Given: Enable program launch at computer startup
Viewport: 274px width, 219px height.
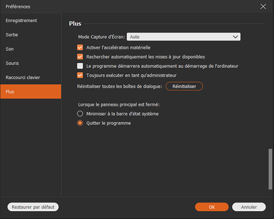Looking at the screenshot, I should pos(80,66).
